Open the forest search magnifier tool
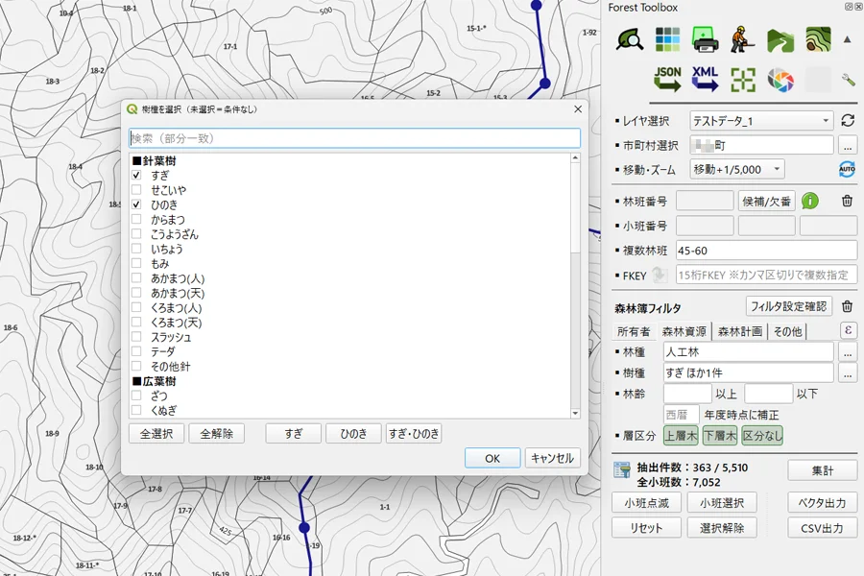Viewport: 864px width, 576px height. tap(630, 39)
